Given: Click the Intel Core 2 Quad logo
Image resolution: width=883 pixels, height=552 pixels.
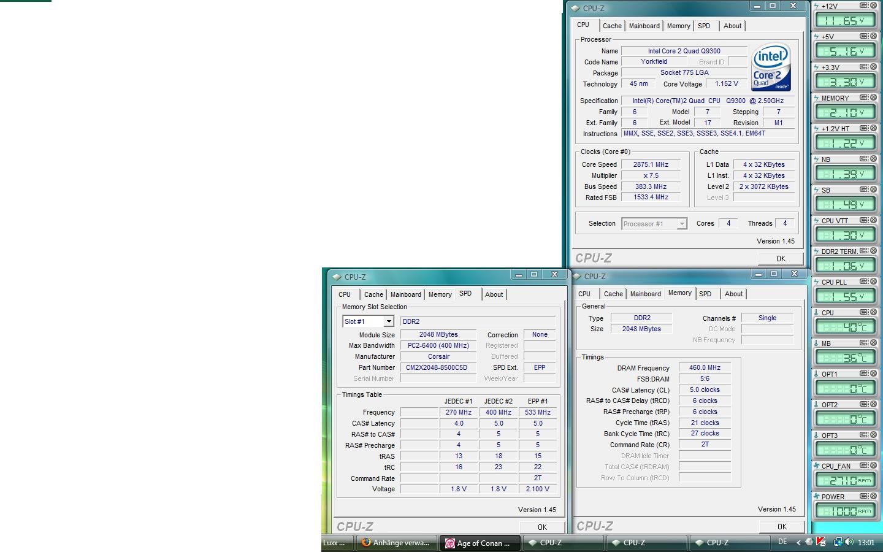Looking at the screenshot, I should pos(771,67).
